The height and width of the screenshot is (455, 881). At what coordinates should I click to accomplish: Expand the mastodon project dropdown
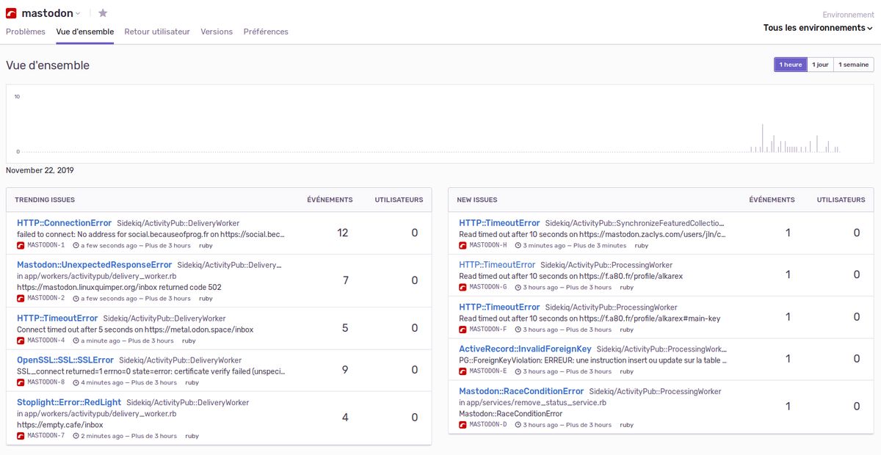78,13
